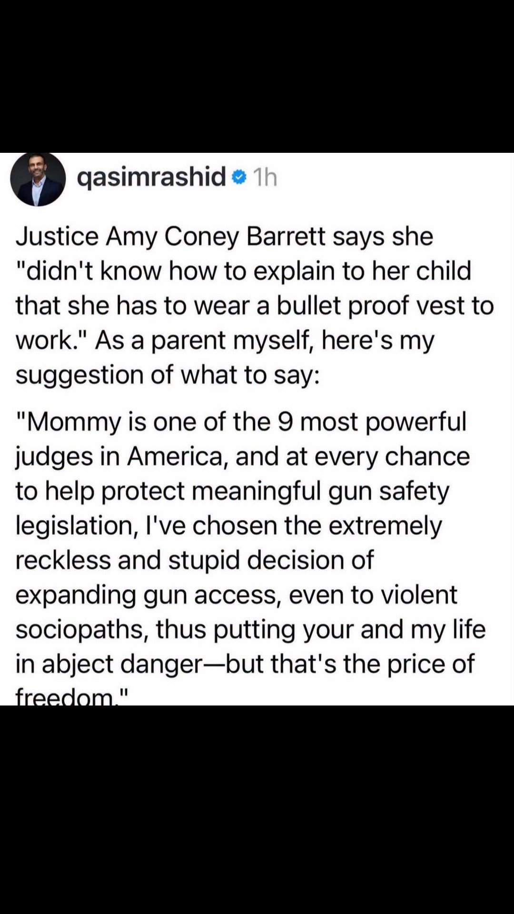Click the line 'in abject danger—but that's the price of'
The height and width of the screenshot is (914, 514).
point(245,664)
